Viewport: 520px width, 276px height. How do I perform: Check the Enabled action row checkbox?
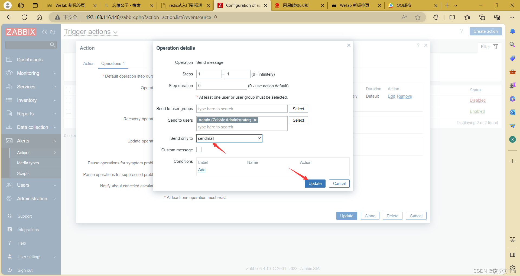pyautogui.click(x=69, y=111)
